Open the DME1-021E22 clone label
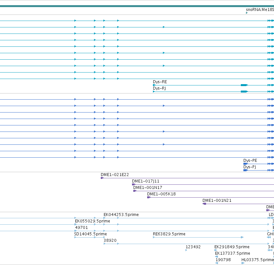This screenshot has height=265, width=274. [115, 175]
